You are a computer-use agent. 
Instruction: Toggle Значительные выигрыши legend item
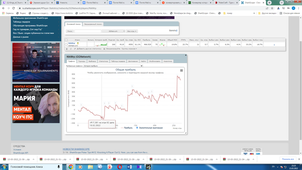(x=149, y=128)
